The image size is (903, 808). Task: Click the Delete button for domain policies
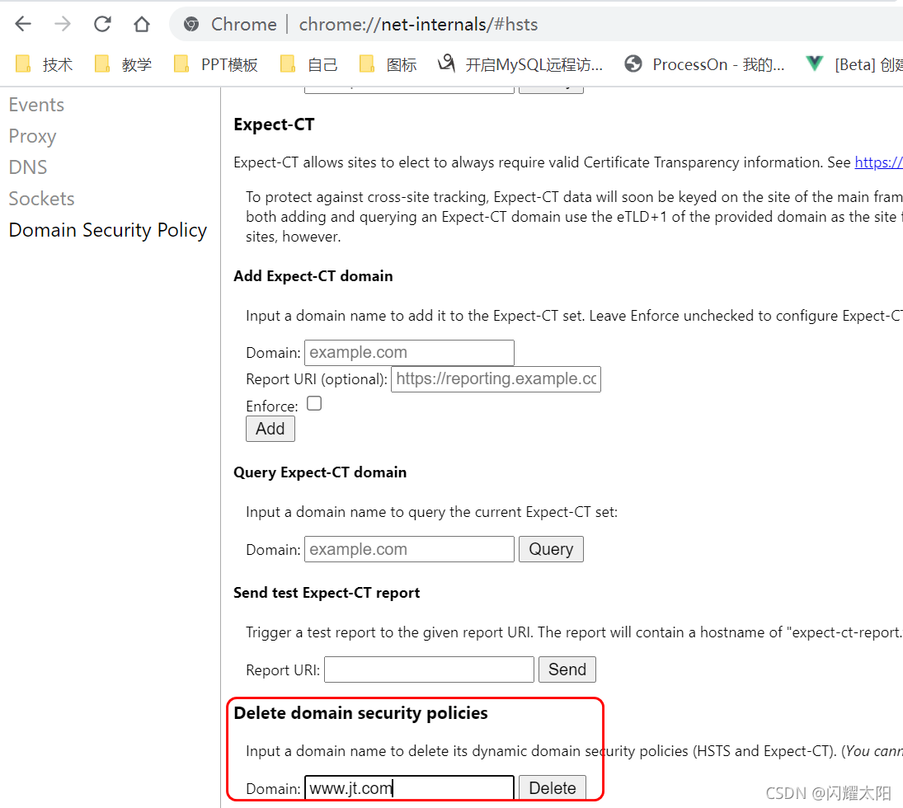[x=553, y=788]
